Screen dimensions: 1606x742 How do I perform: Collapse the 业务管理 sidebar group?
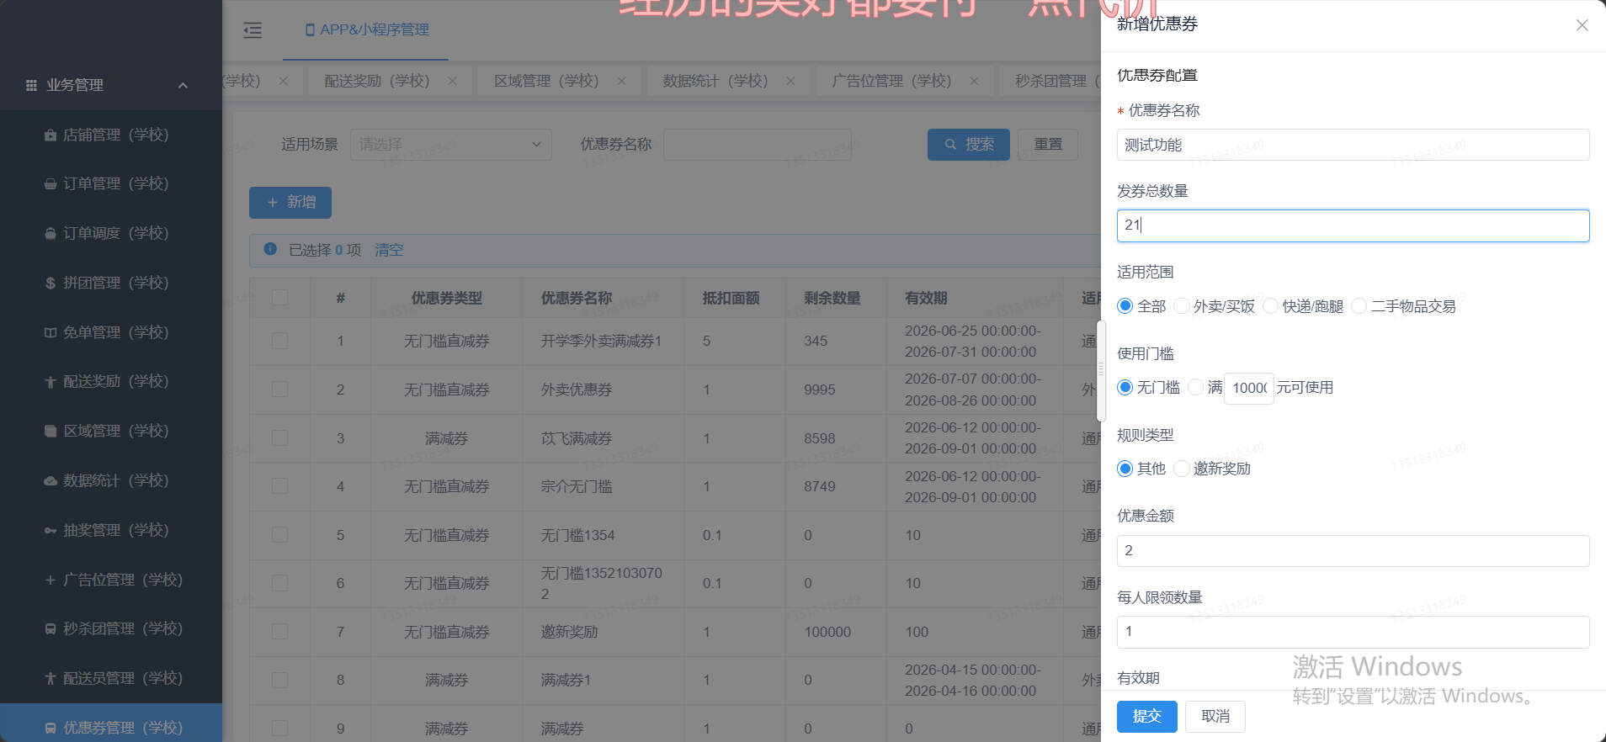(x=183, y=85)
